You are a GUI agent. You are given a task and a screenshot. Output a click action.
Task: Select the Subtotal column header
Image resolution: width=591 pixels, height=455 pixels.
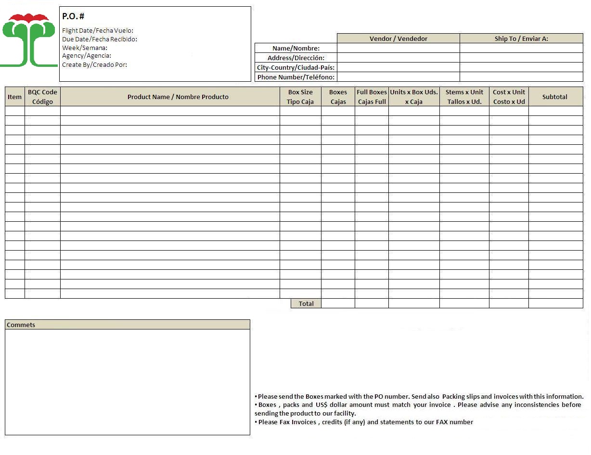[556, 97]
